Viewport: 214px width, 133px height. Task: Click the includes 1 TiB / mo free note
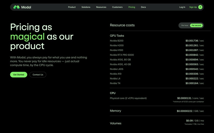coord(194,124)
